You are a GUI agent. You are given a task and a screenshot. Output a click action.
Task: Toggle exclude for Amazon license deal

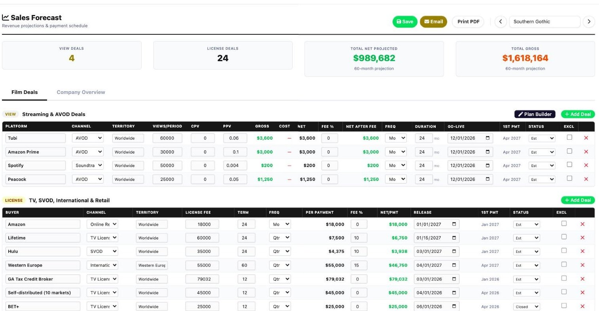pos(564,223)
